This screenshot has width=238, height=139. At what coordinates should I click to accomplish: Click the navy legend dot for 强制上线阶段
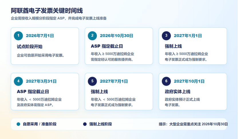(85, 124)
